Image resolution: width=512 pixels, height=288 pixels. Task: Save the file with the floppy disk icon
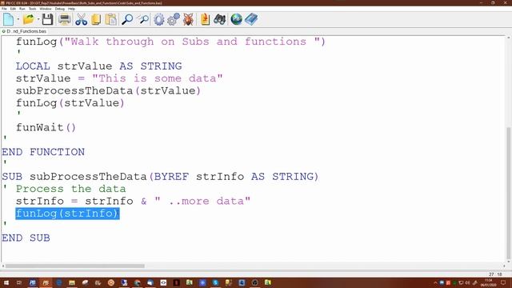47,19
